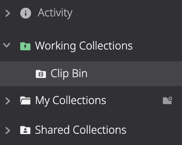Select the Working Collections label
Viewport: 182px width, 145px height.
pos(84,46)
